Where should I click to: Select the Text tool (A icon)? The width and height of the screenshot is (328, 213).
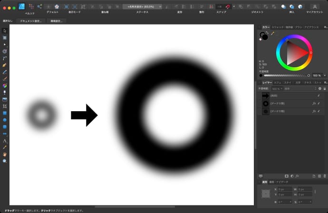(x=5, y=141)
